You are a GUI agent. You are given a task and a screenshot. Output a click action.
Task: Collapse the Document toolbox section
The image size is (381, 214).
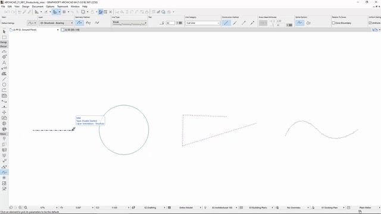pyautogui.click(x=4, y=46)
